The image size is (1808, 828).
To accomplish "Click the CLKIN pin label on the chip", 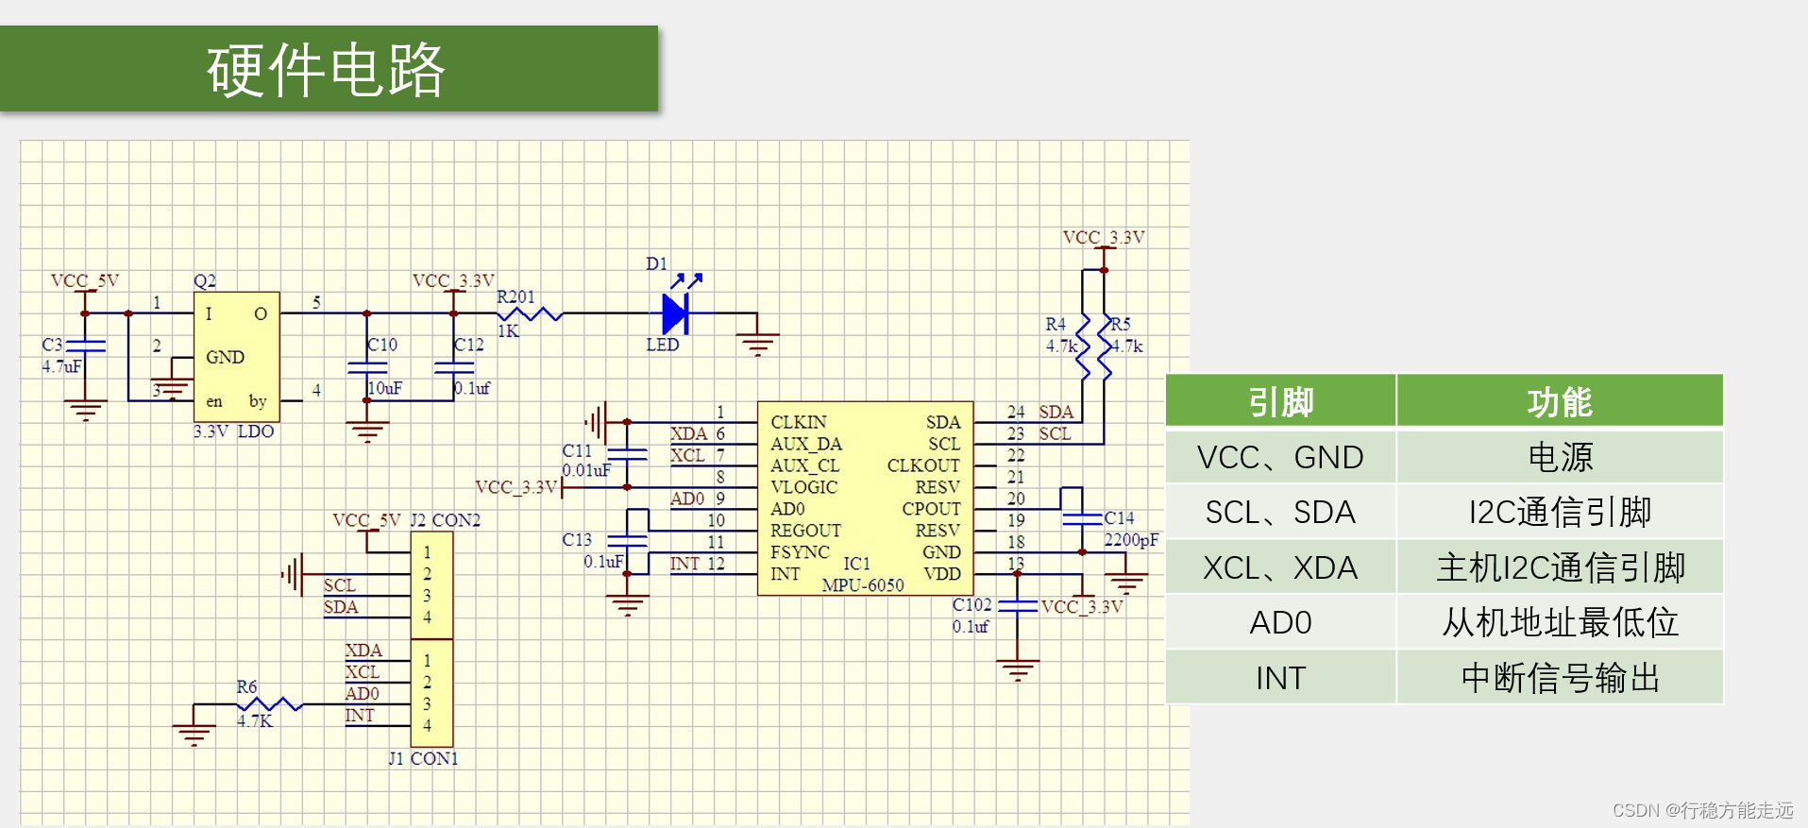I will [x=799, y=422].
